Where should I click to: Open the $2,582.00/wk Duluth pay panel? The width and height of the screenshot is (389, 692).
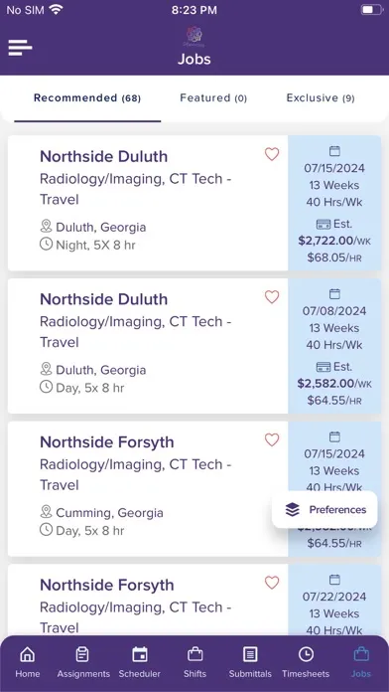point(334,346)
